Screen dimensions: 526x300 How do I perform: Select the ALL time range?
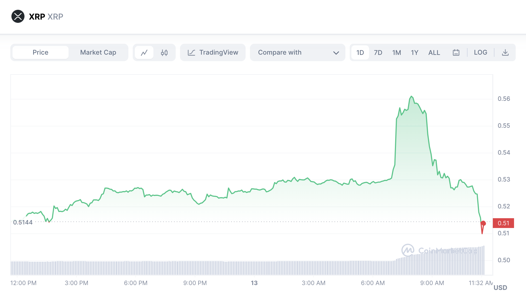pos(434,52)
